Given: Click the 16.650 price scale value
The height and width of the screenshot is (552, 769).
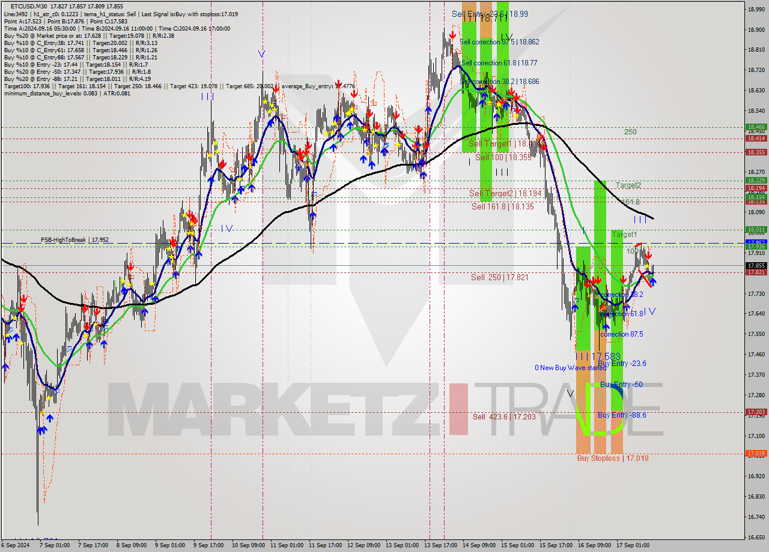Looking at the screenshot, I should [756, 537].
